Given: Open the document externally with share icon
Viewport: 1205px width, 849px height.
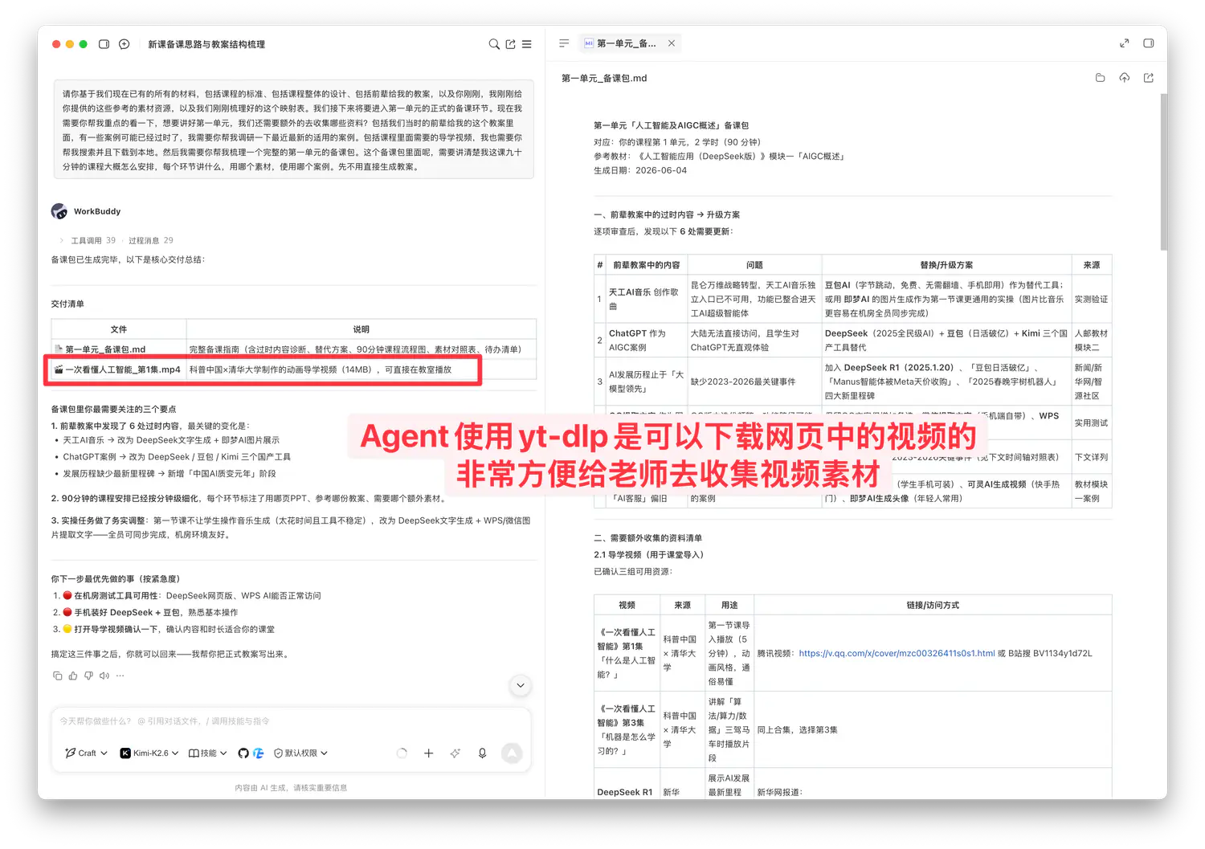Looking at the screenshot, I should coord(1149,78).
